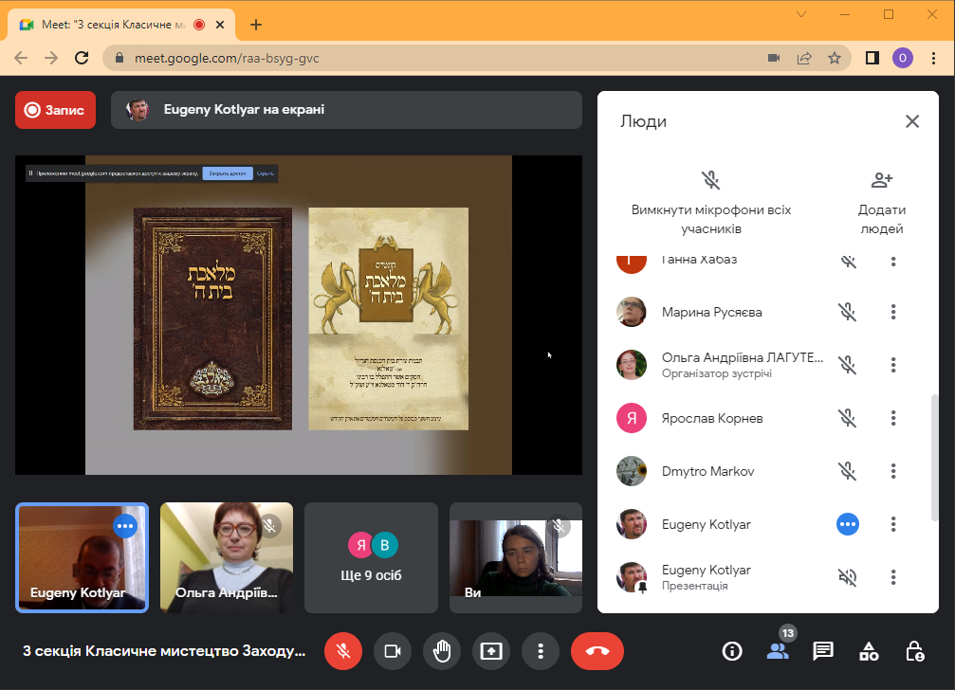Leave the call with the red hang-up button
The width and height of the screenshot is (955, 690).
coord(597,651)
